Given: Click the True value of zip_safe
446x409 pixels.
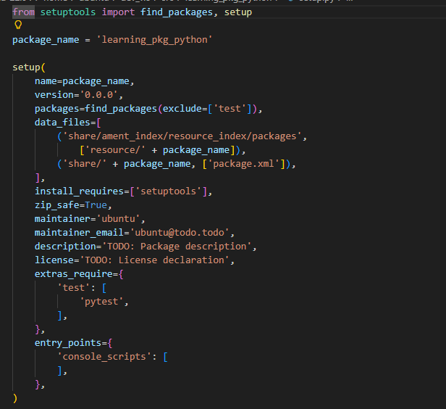Looking at the screenshot, I should [x=96, y=205].
